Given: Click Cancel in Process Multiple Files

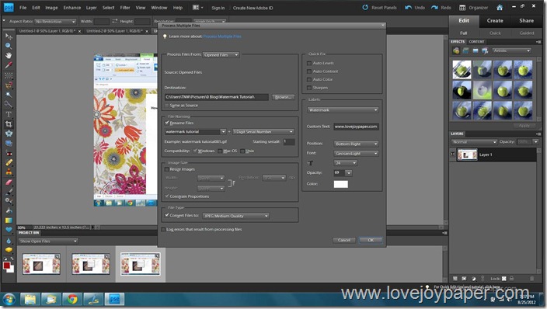Looking at the screenshot, I should 343,240.
